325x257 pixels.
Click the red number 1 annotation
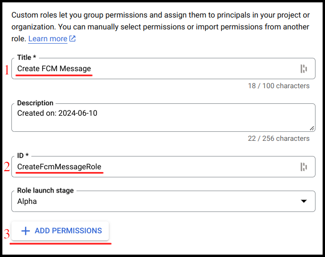click(x=7, y=70)
